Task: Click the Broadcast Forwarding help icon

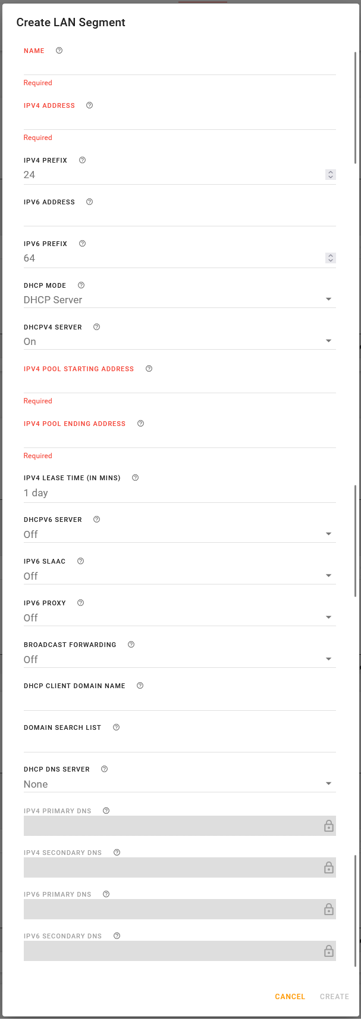Action: pos(131,645)
